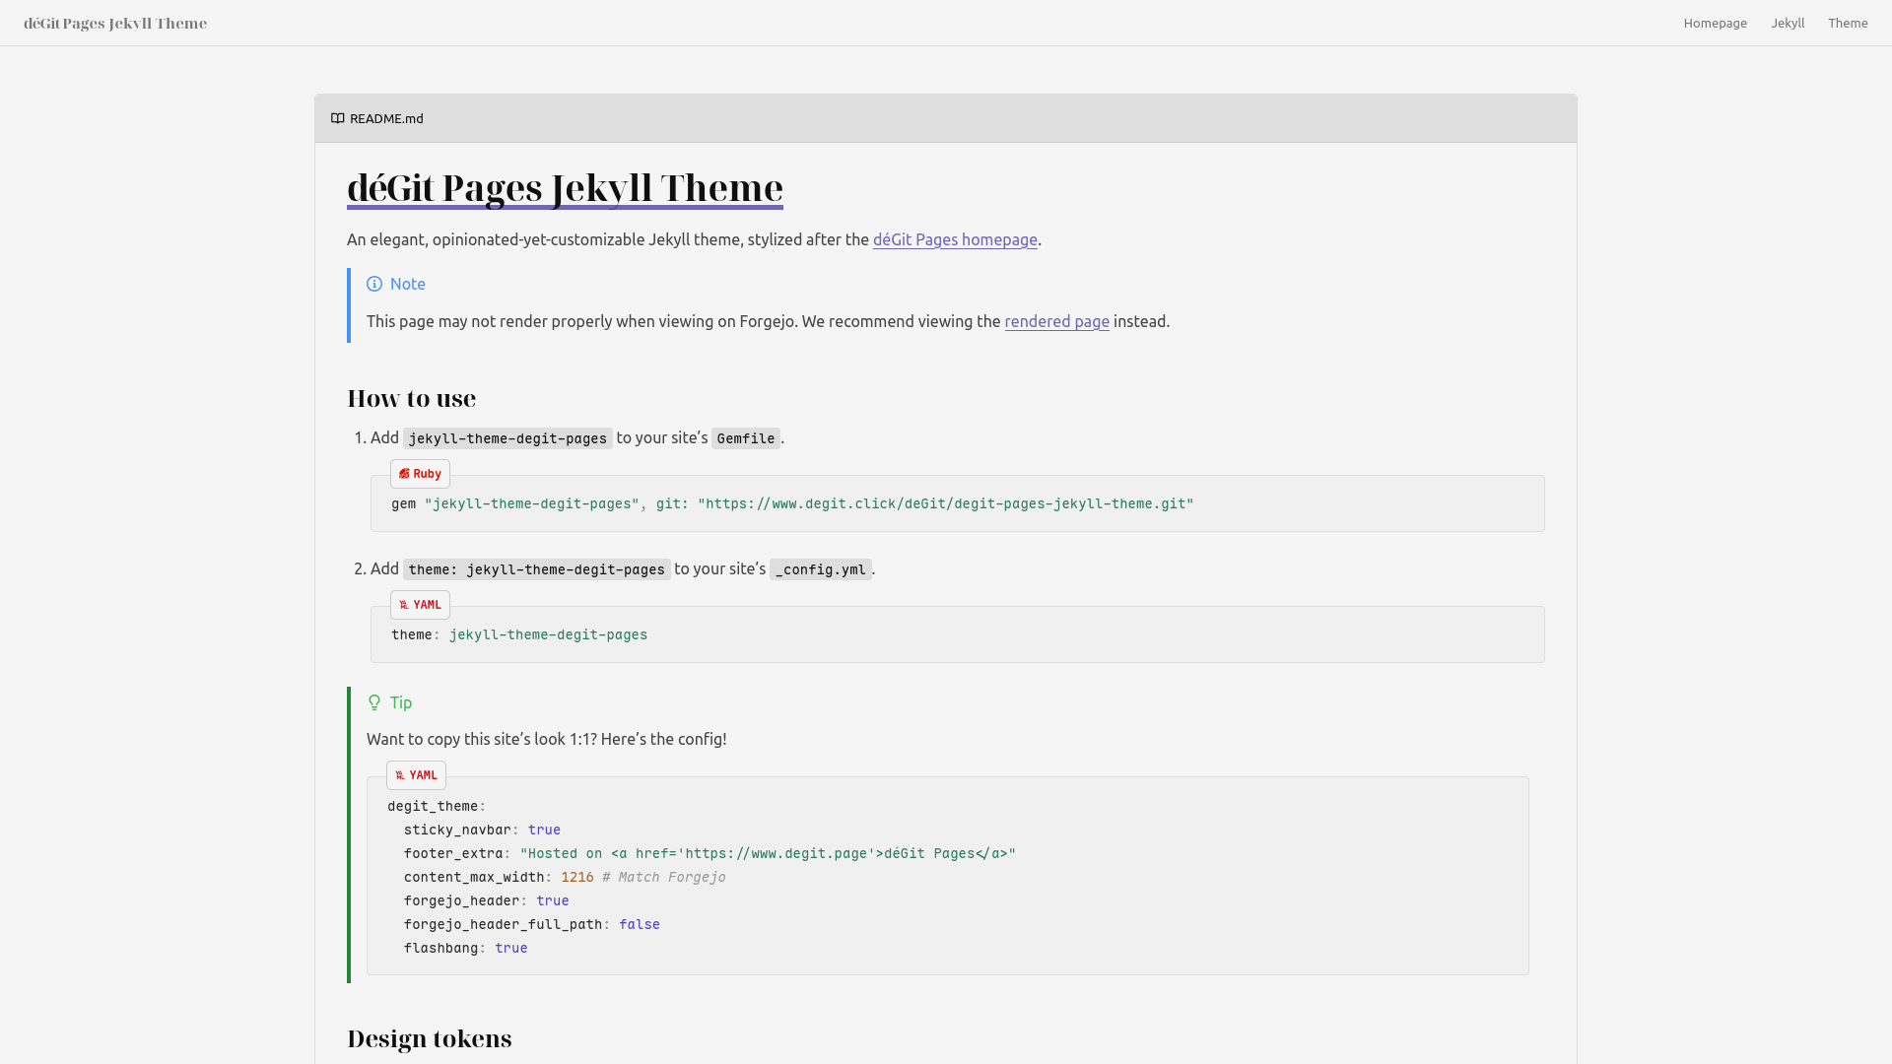
Task: Click the forgejo_header_full_path false value
Action: 640,924
